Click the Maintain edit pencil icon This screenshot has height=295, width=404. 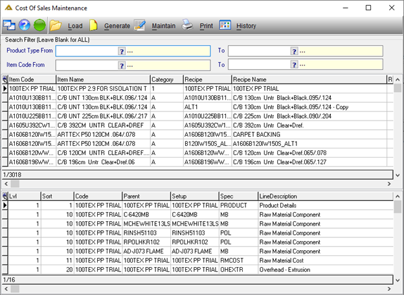pyautogui.click(x=140, y=25)
